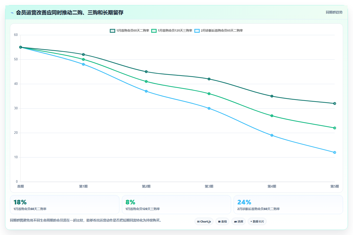Click dark green data point at 第2期
The width and height of the screenshot is (353, 235).
(146, 72)
